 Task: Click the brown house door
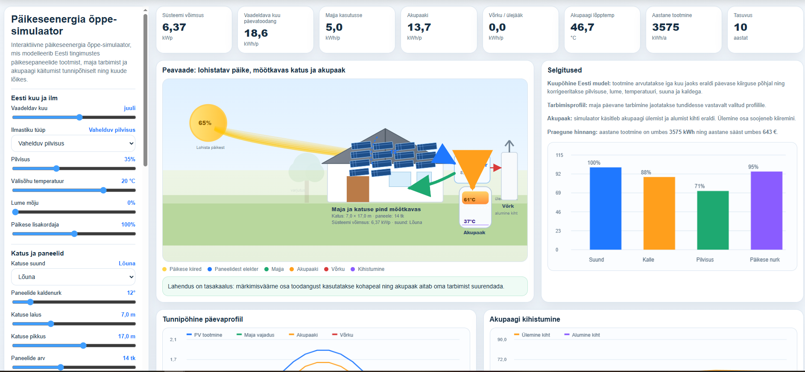point(358,189)
